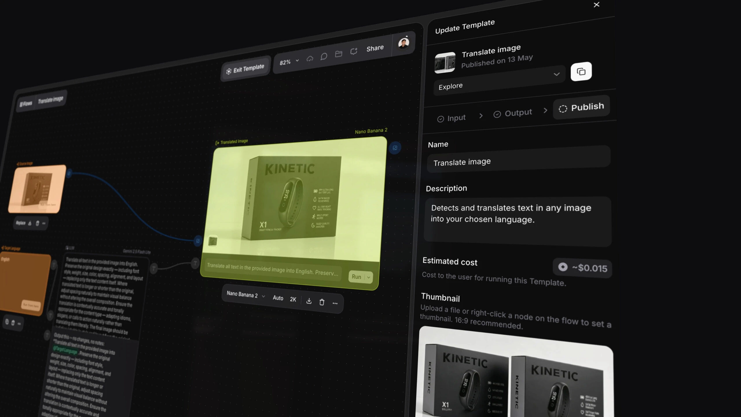Screen dimensions: 741x417
Task: Click the estimated cost credit icon
Action: coord(563,267)
